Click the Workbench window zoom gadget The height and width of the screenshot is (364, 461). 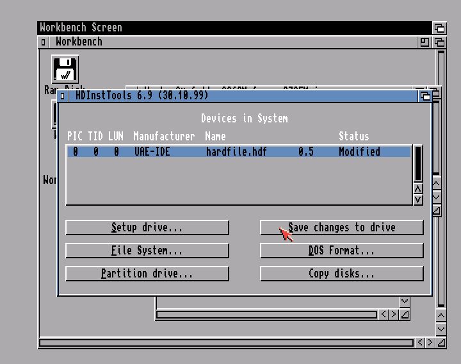(x=425, y=42)
